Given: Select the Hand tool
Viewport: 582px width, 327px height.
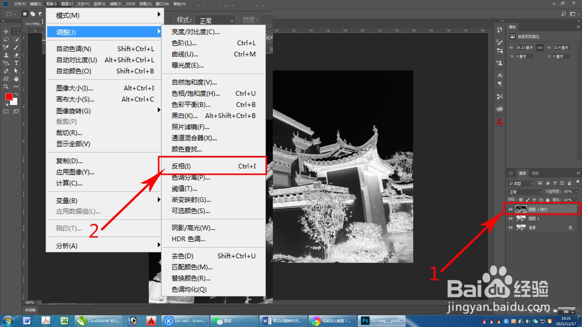Looking at the screenshot, I should click(x=16, y=78).
